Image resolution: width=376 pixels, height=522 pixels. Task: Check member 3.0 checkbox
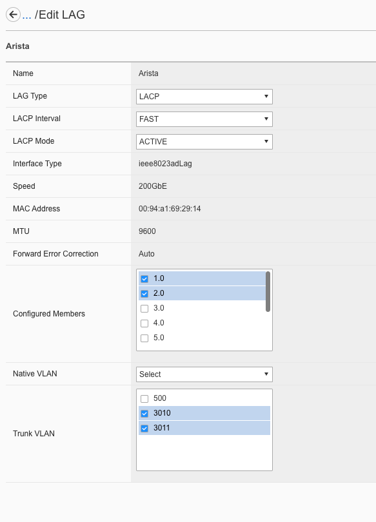point(144,309)
